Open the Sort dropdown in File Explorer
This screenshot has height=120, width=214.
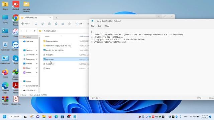(80, 24)
